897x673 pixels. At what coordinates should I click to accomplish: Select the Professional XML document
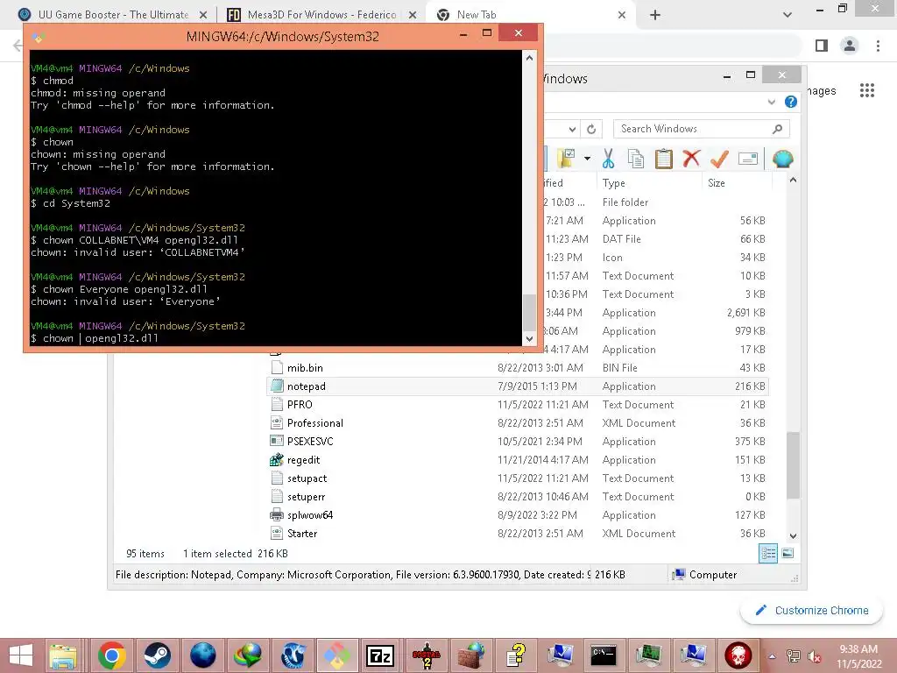tap(314, 423)
